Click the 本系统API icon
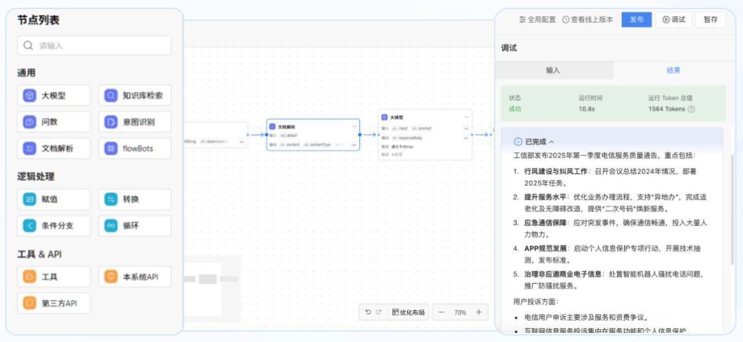743x342 pixels. (111, 277)
